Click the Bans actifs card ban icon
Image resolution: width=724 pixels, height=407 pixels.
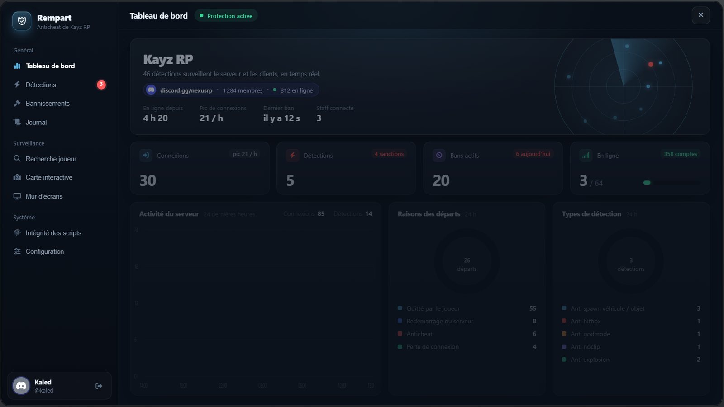pyautogui.click(x=439, y=155)
